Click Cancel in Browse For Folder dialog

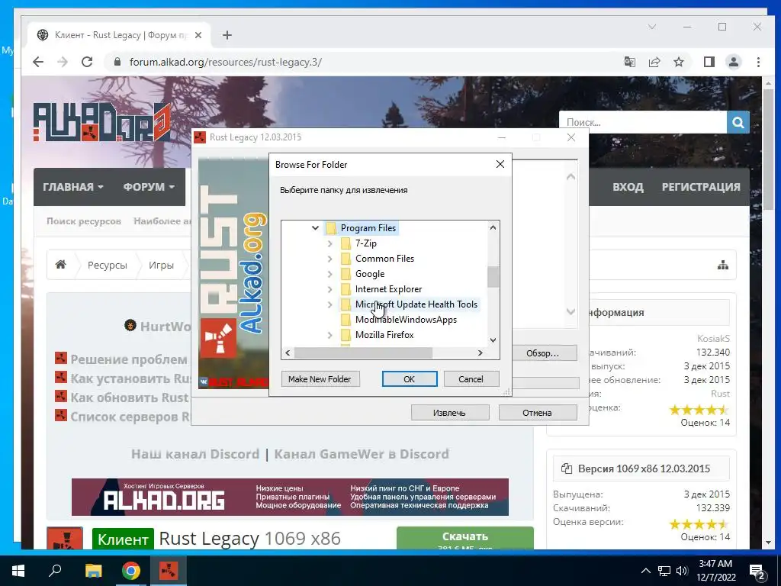(x=471, y=379)
